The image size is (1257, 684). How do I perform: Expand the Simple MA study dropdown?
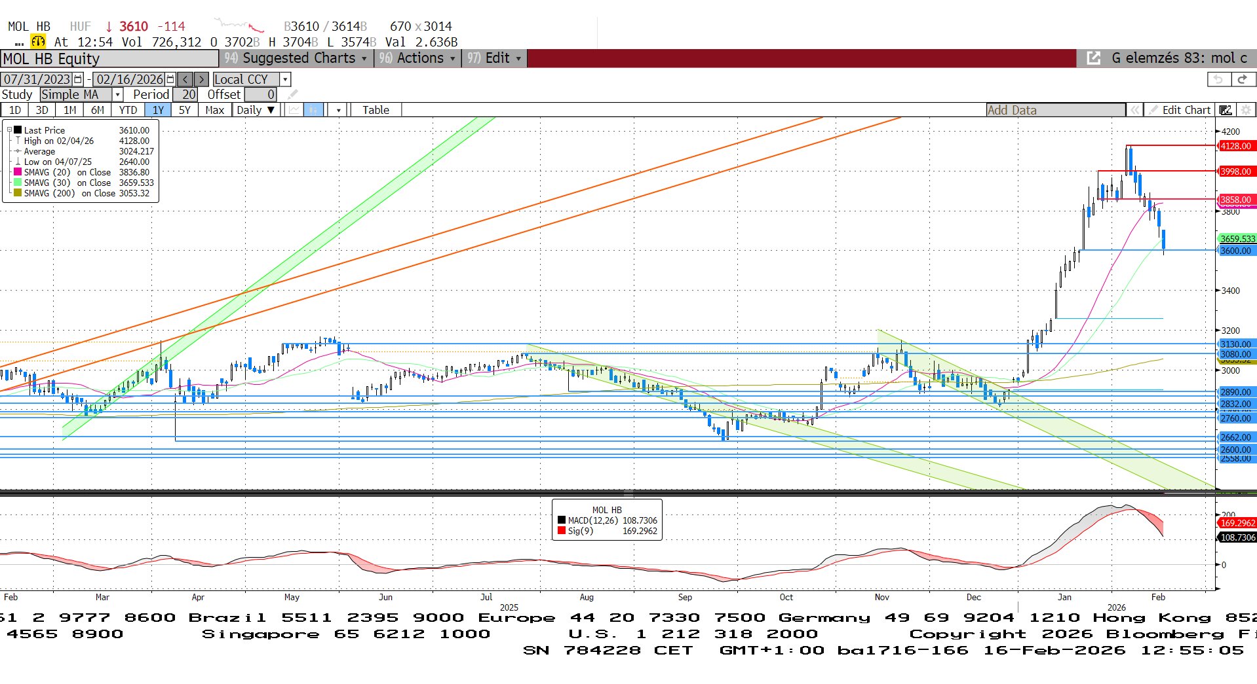[118, 95]
